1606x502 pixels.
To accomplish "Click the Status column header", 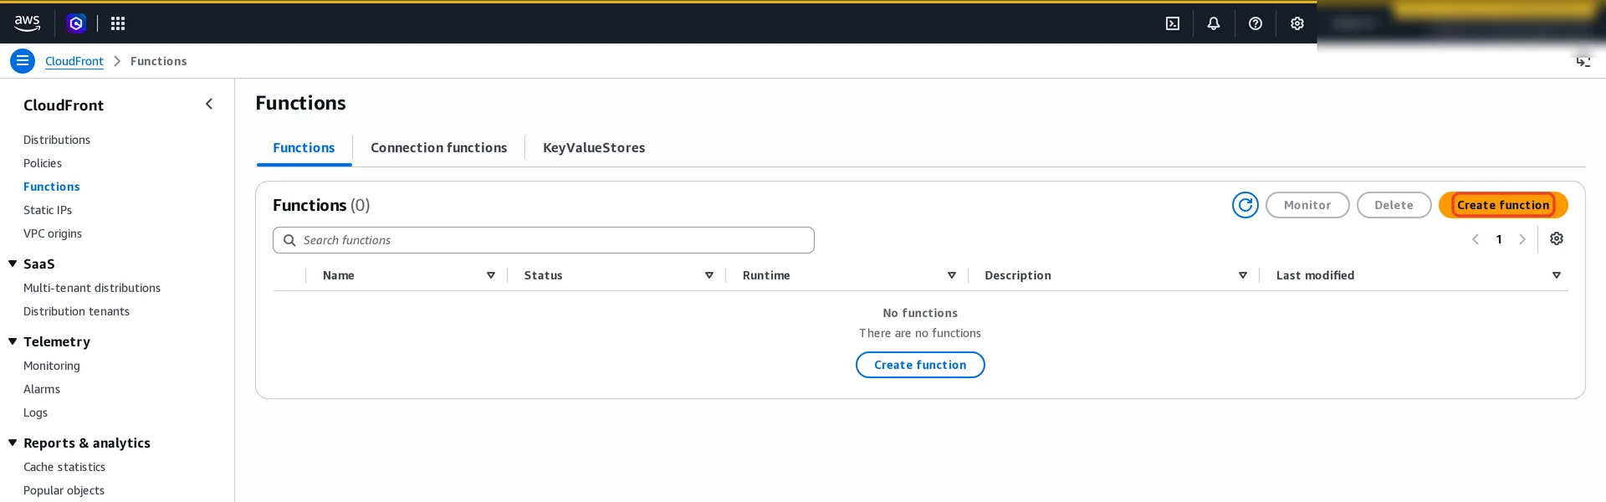I will coord(543,275).
